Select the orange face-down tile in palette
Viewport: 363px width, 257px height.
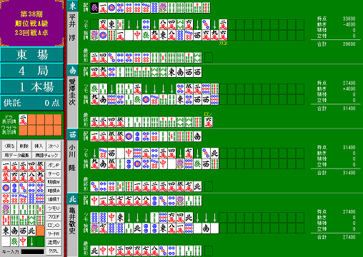[40, 231]
